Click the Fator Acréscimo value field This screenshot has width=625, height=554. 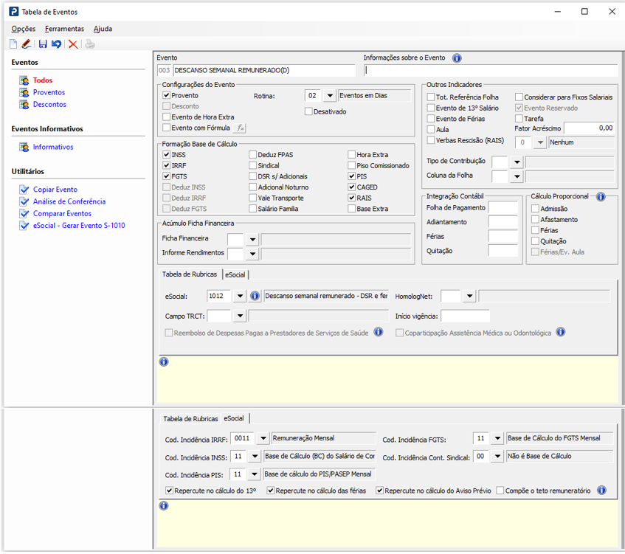(x=589, y=128)
